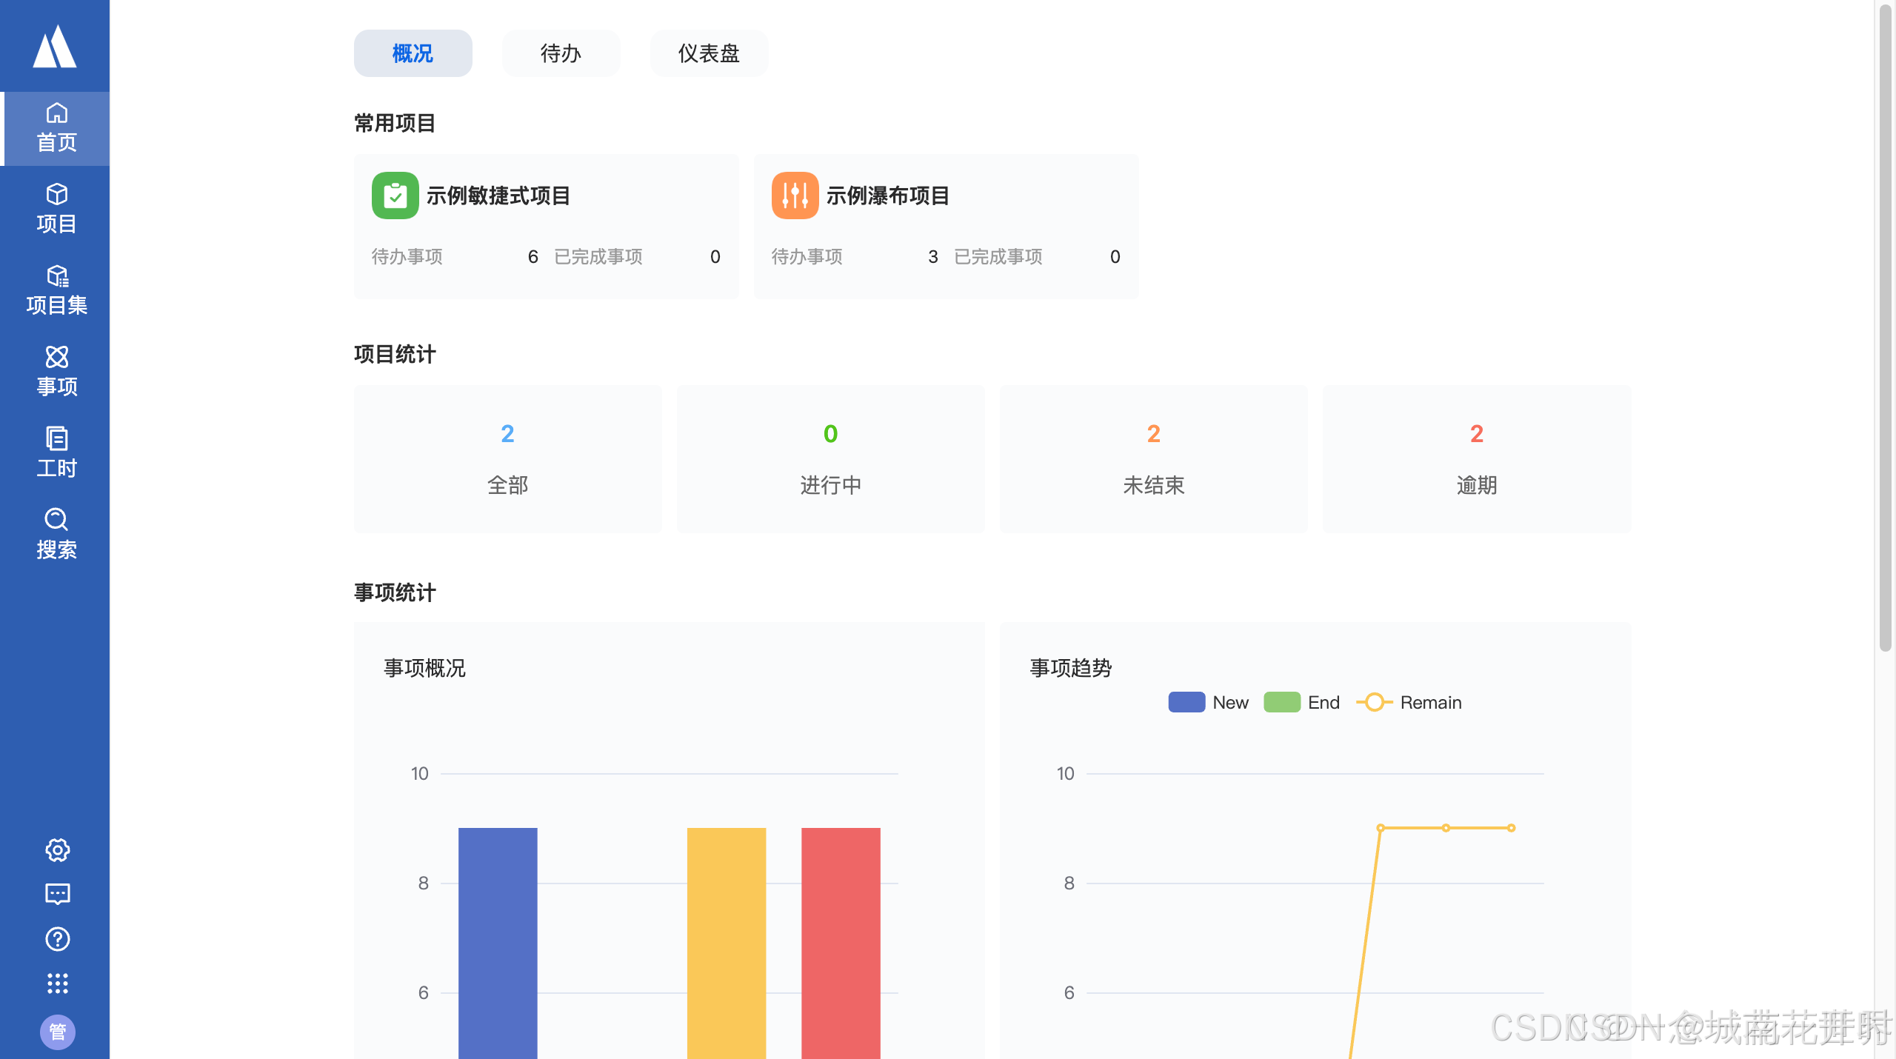Image resolution: width=1896 pixels, height=1059 pixels.
Task: Click the last Remain line data point
Action: click(1511, 828)
